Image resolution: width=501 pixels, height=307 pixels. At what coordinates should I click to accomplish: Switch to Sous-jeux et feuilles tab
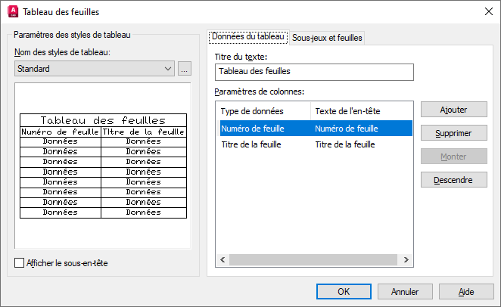click(x=327, y=37)
